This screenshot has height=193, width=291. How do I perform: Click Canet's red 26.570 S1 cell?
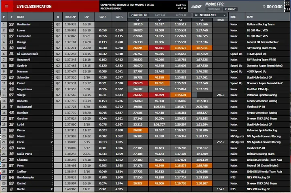(138, 83)
